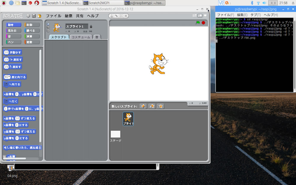Image resolution: width=296 pixels, height=185 pixels.
Task: Open the ヘルプ menu in Scratch
Action: click(93, 16)
